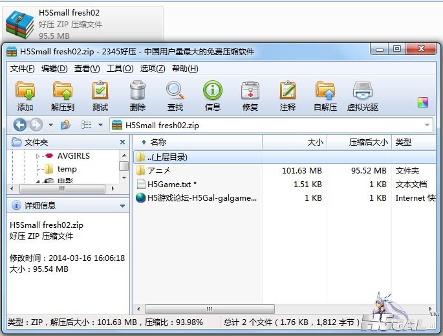This screenshot has width=443, height=336.
Task: Open the 工具(O) menu
Action: coord(120,69)
